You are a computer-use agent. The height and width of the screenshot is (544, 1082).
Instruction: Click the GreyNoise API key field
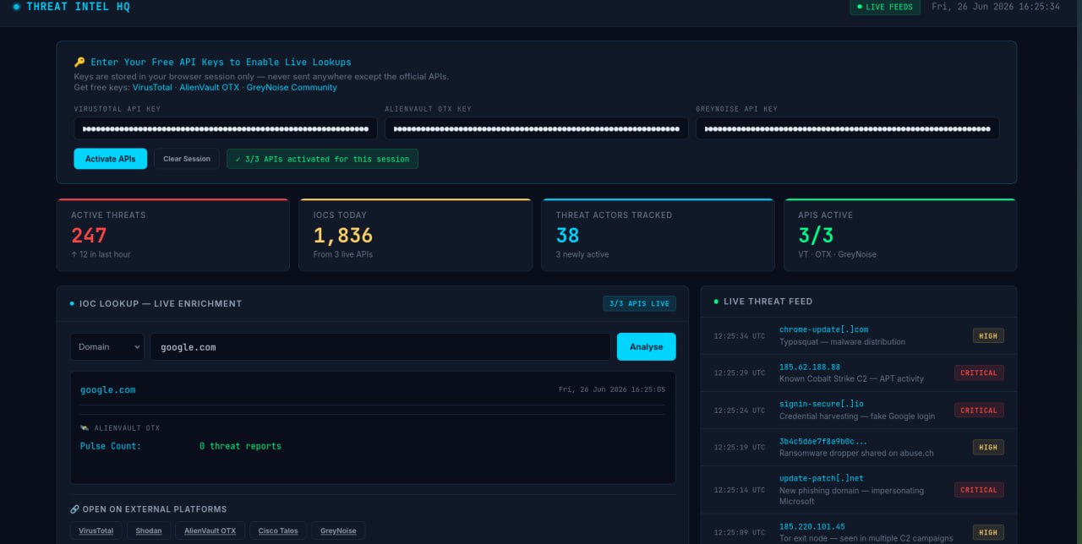click(x=847, y=128)
